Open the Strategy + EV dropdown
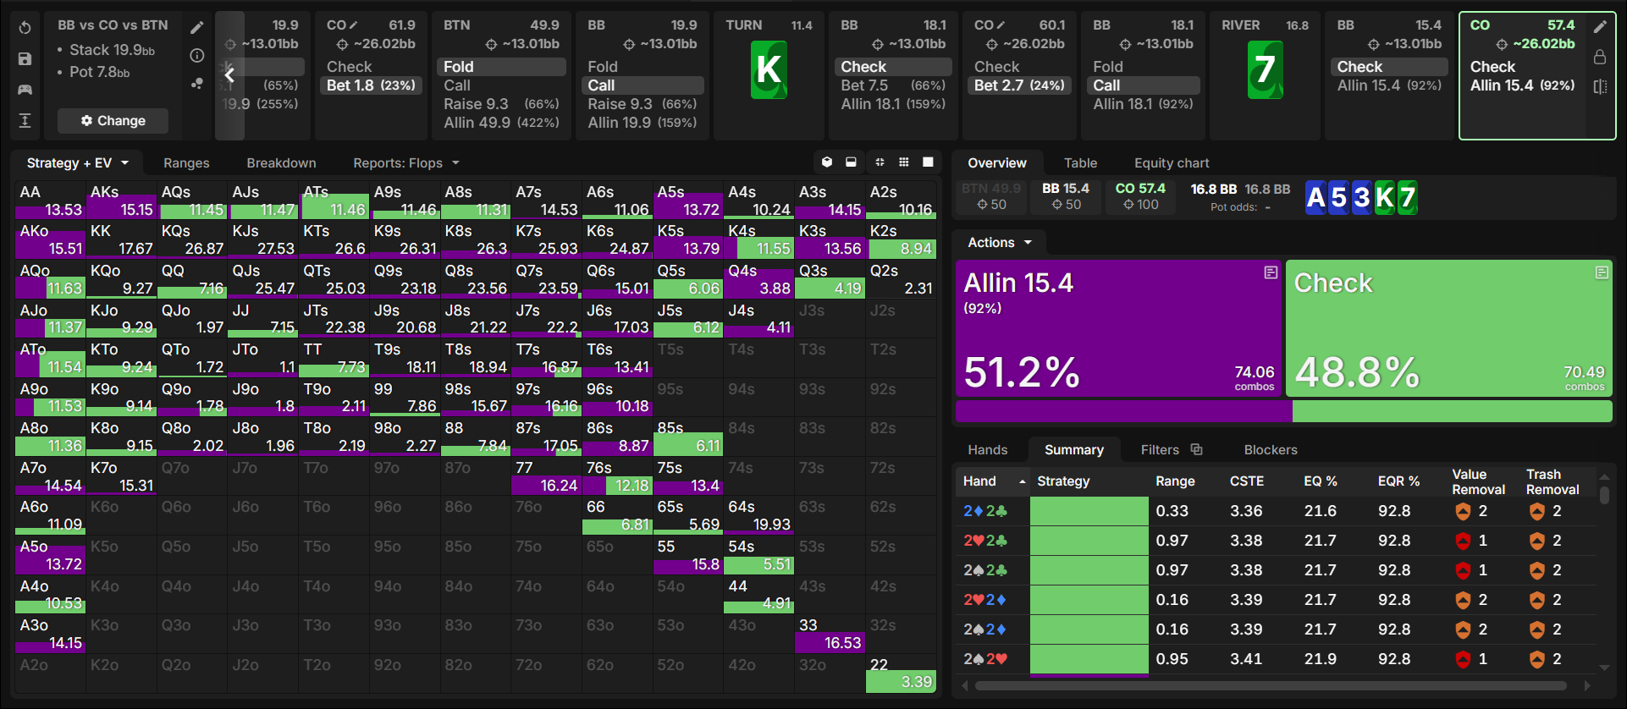Image resolution: width=1627 pixels, height=709 pixels. (78, 162)
